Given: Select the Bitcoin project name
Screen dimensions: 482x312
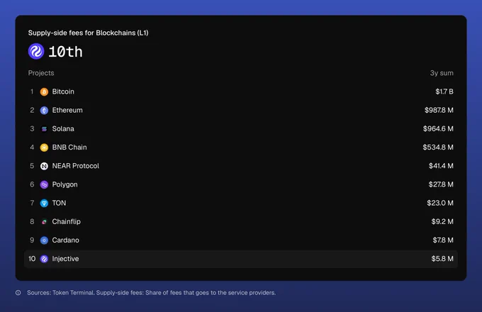Looking at the screenshot, I should pos(63,91).
